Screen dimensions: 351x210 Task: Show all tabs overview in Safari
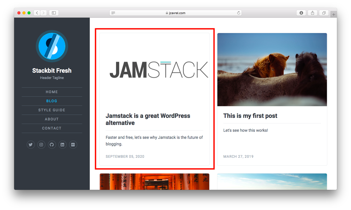click(324, 13)
